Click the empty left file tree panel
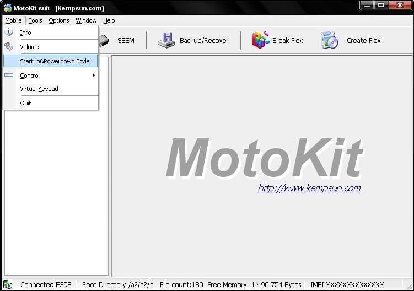This screenshot has width=414, height=291. 55,193
